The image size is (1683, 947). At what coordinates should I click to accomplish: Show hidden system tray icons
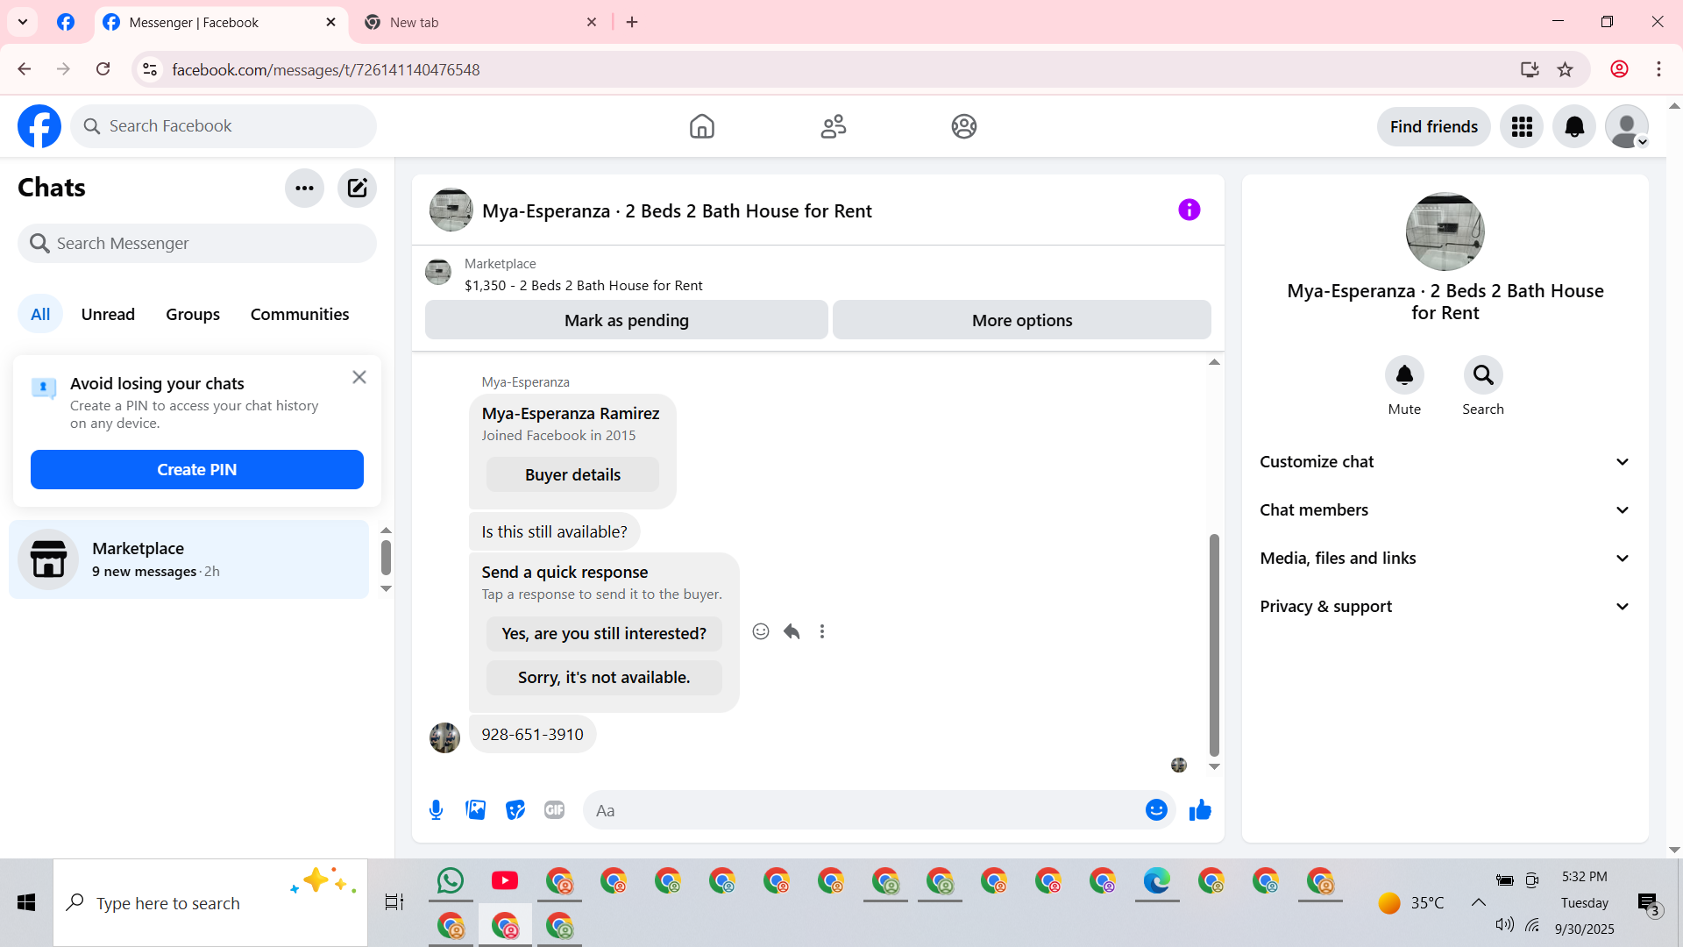click(1479, 902)
